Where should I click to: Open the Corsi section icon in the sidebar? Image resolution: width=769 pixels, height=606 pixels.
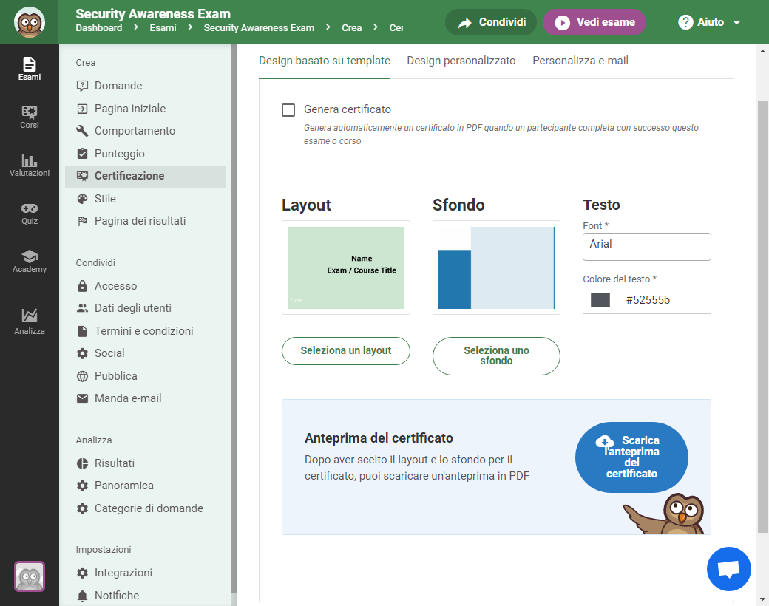point(30,112)
